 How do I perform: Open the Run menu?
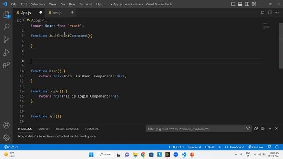pos(72,4)
